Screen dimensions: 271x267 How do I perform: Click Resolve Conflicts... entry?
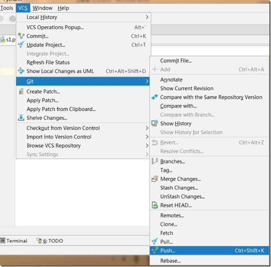click(209, 151)
